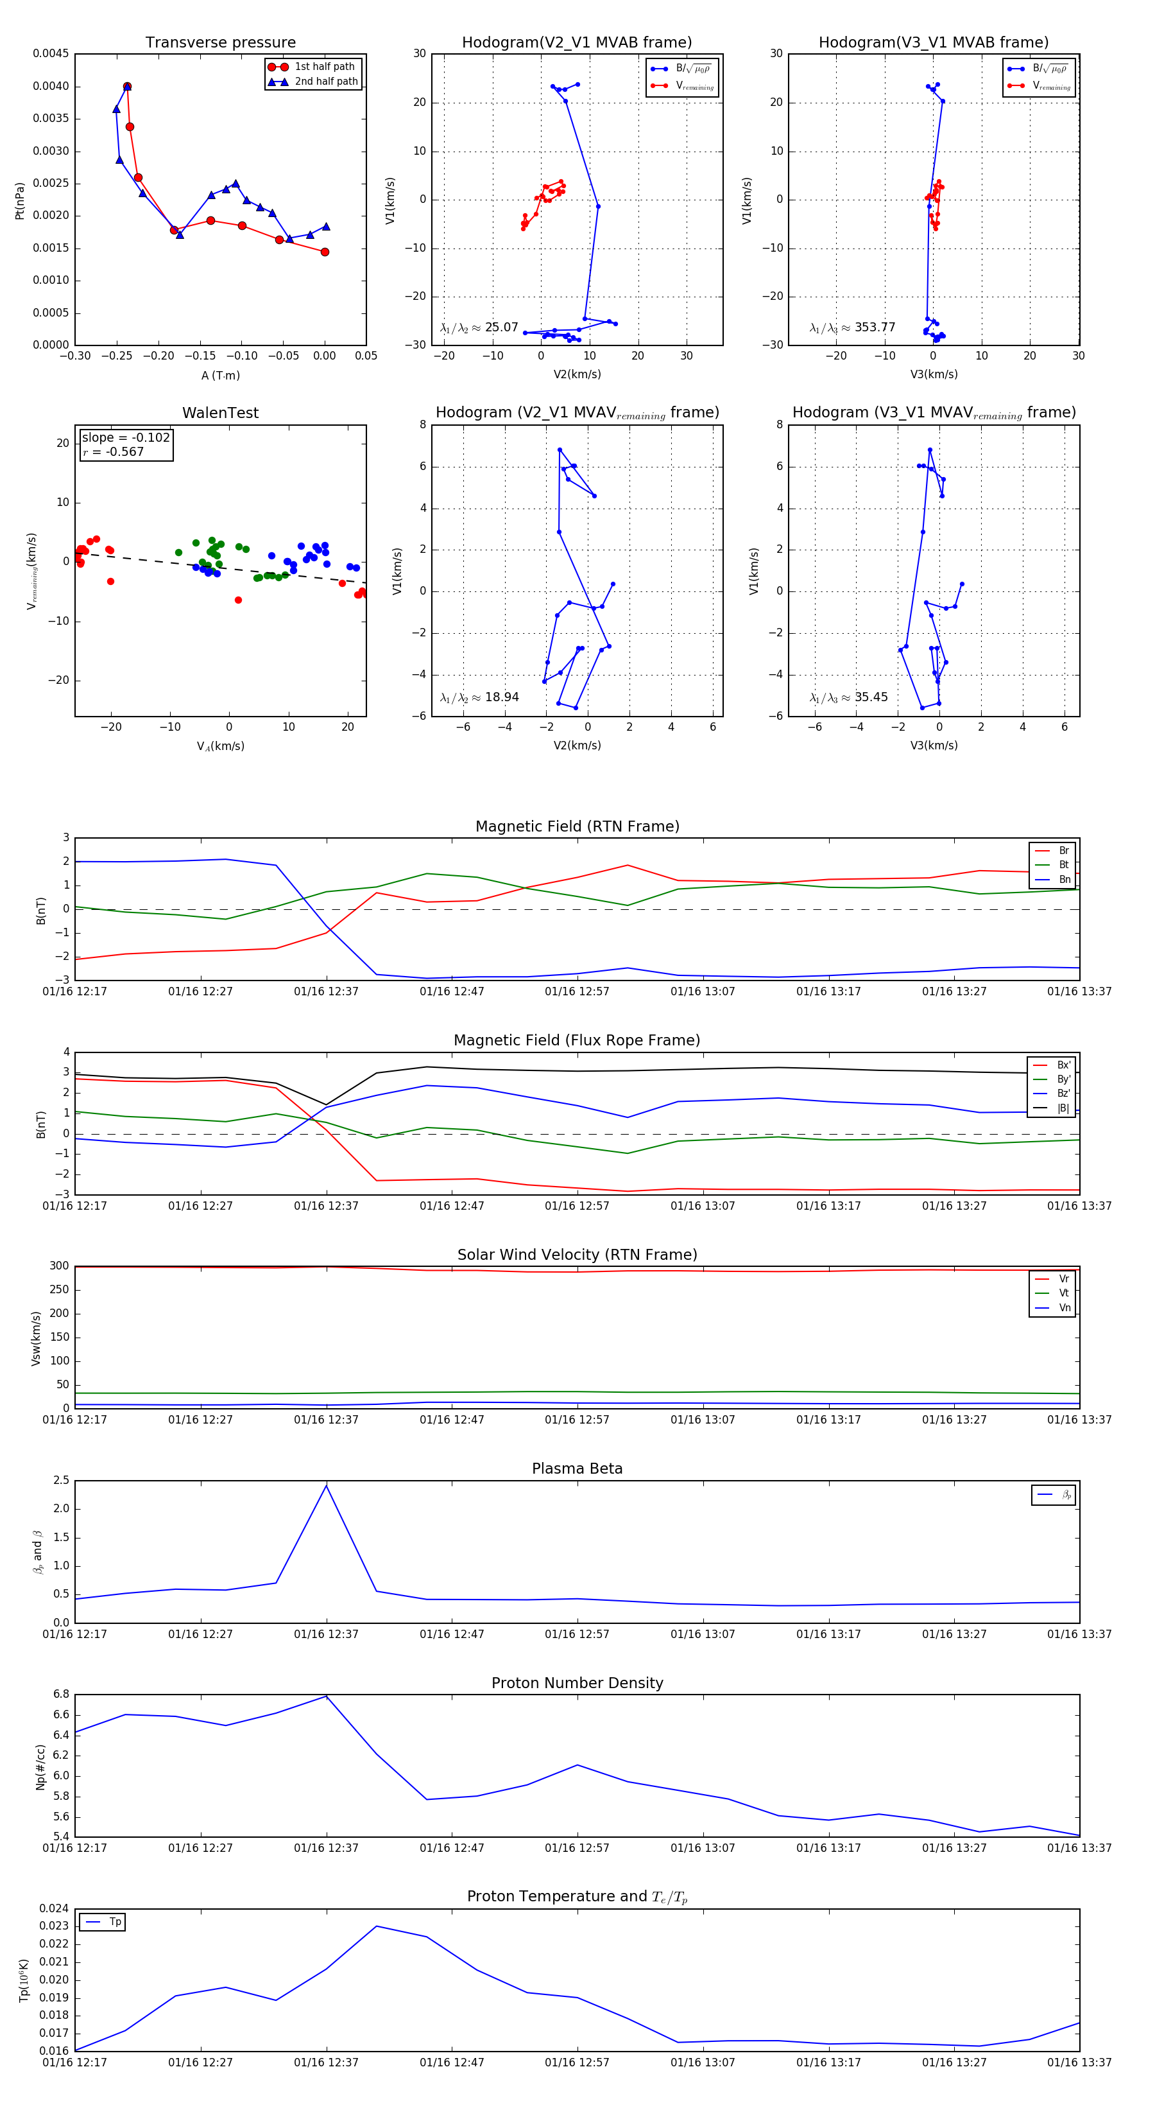This screenshot has width=1155, height=2119.
Task: Click the Bx' legend entry
Action: (x=1052, y=1065)
